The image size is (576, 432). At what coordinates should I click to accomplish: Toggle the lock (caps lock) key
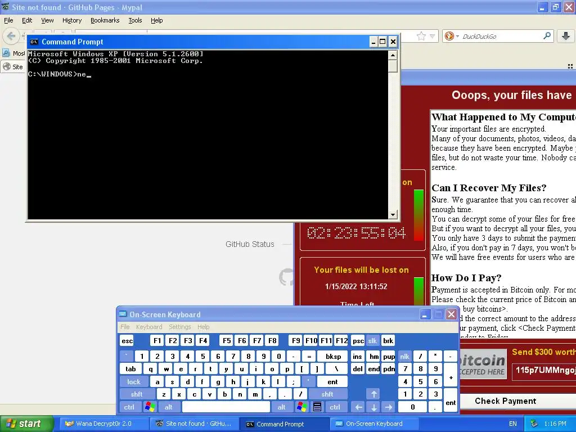coord(134,382)
